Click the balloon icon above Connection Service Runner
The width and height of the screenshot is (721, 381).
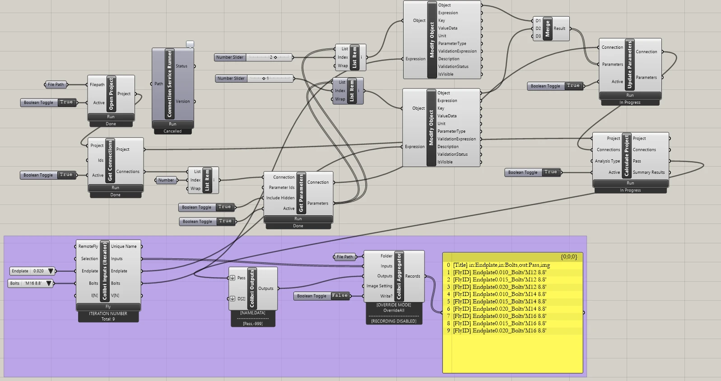click(x=190, y=44)
